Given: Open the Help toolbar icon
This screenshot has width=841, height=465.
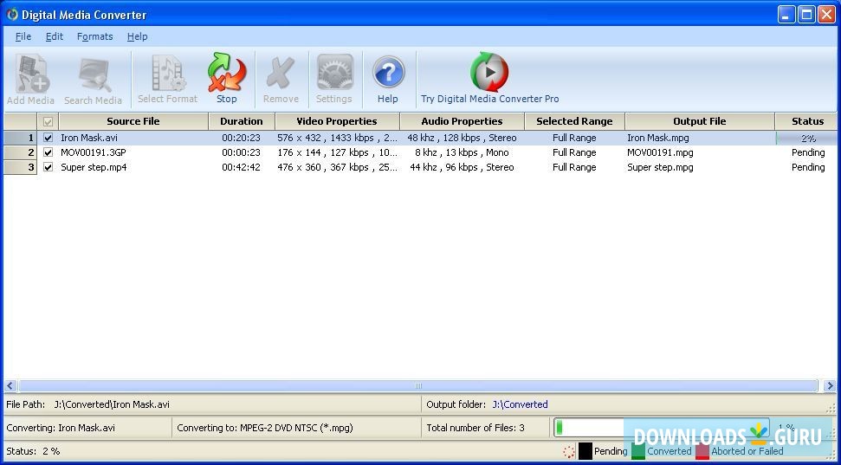Looking at the screenshot, I should [388, 79].
